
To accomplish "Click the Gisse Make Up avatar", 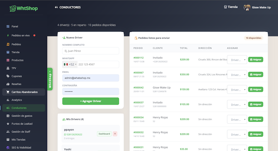I will [247, 7].
